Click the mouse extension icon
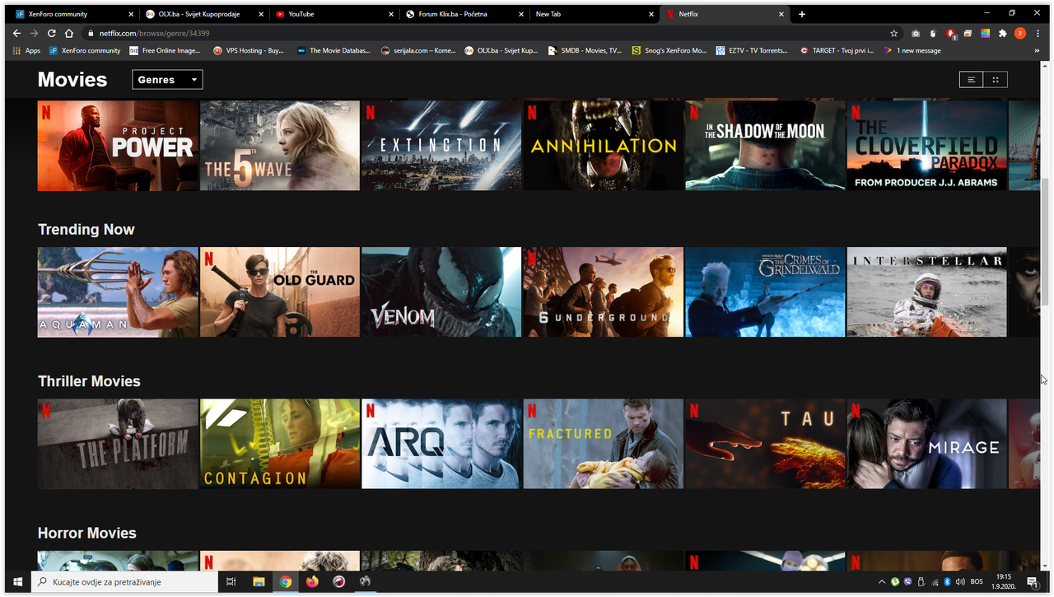1054x597 pixels. [x=933, y=33]
